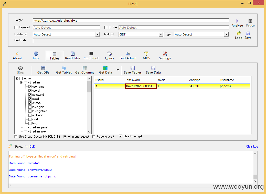Open the Method GET dropdown
Screen dimensions: 266x194
click(x=161, y=34)
